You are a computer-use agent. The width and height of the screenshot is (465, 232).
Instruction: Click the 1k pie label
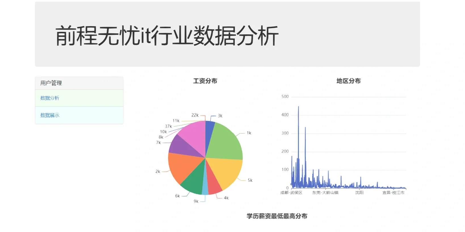click(249, 133)
